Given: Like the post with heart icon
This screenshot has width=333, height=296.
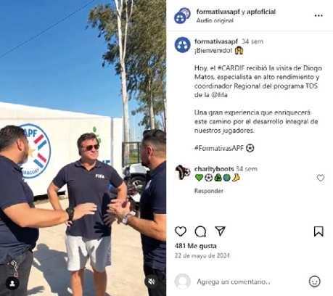Looking at the screenshot, I should click(181, 231).
